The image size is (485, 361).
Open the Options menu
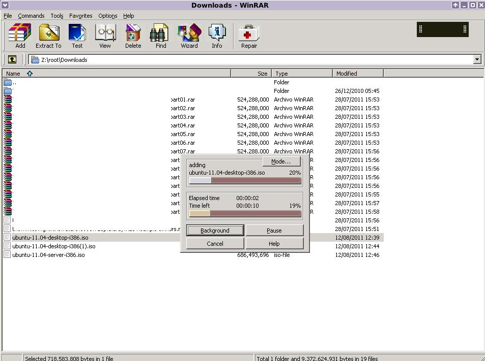pyautogui.click(x=108, y=16)
